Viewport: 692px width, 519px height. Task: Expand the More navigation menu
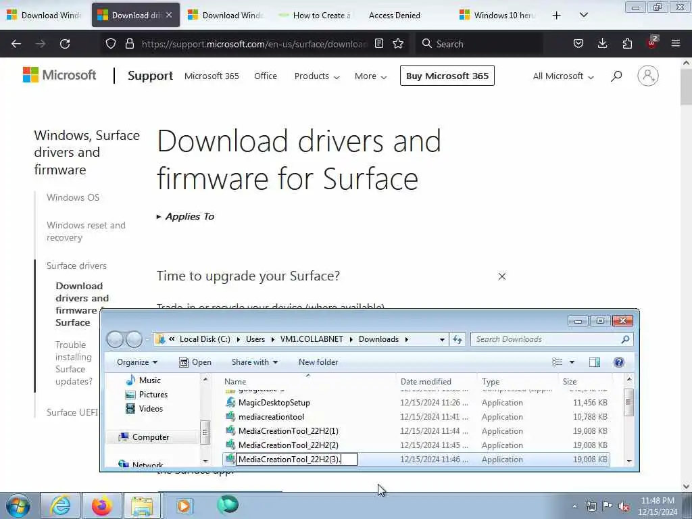(371, 76)
